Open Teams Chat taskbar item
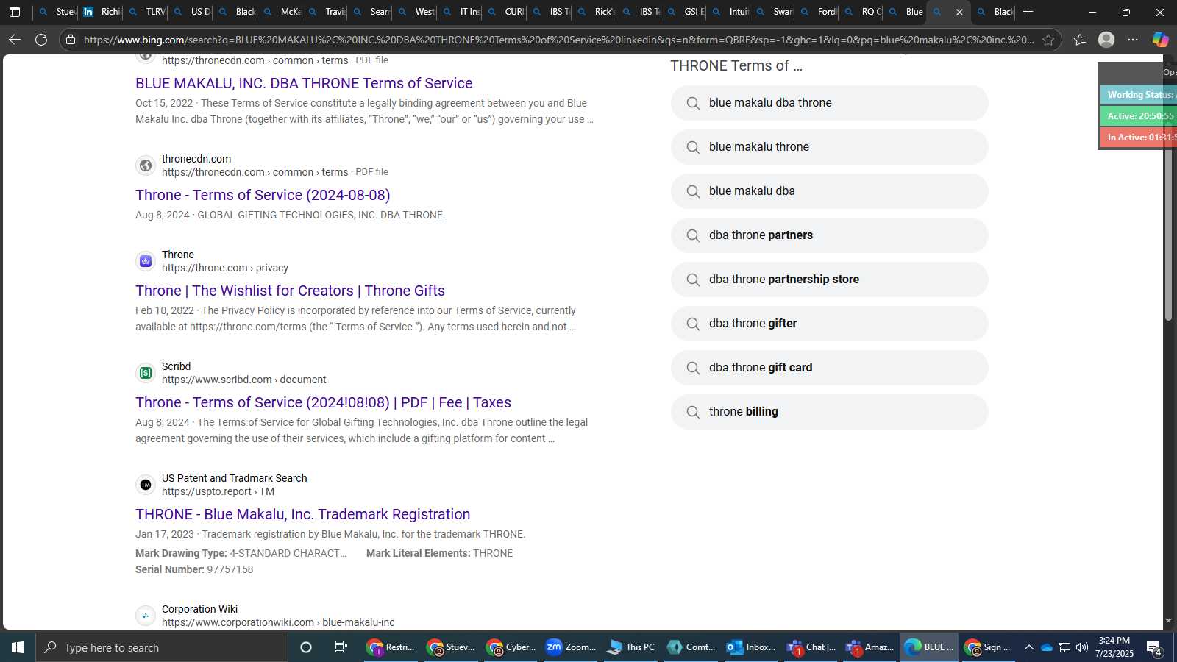 point(811,647)
